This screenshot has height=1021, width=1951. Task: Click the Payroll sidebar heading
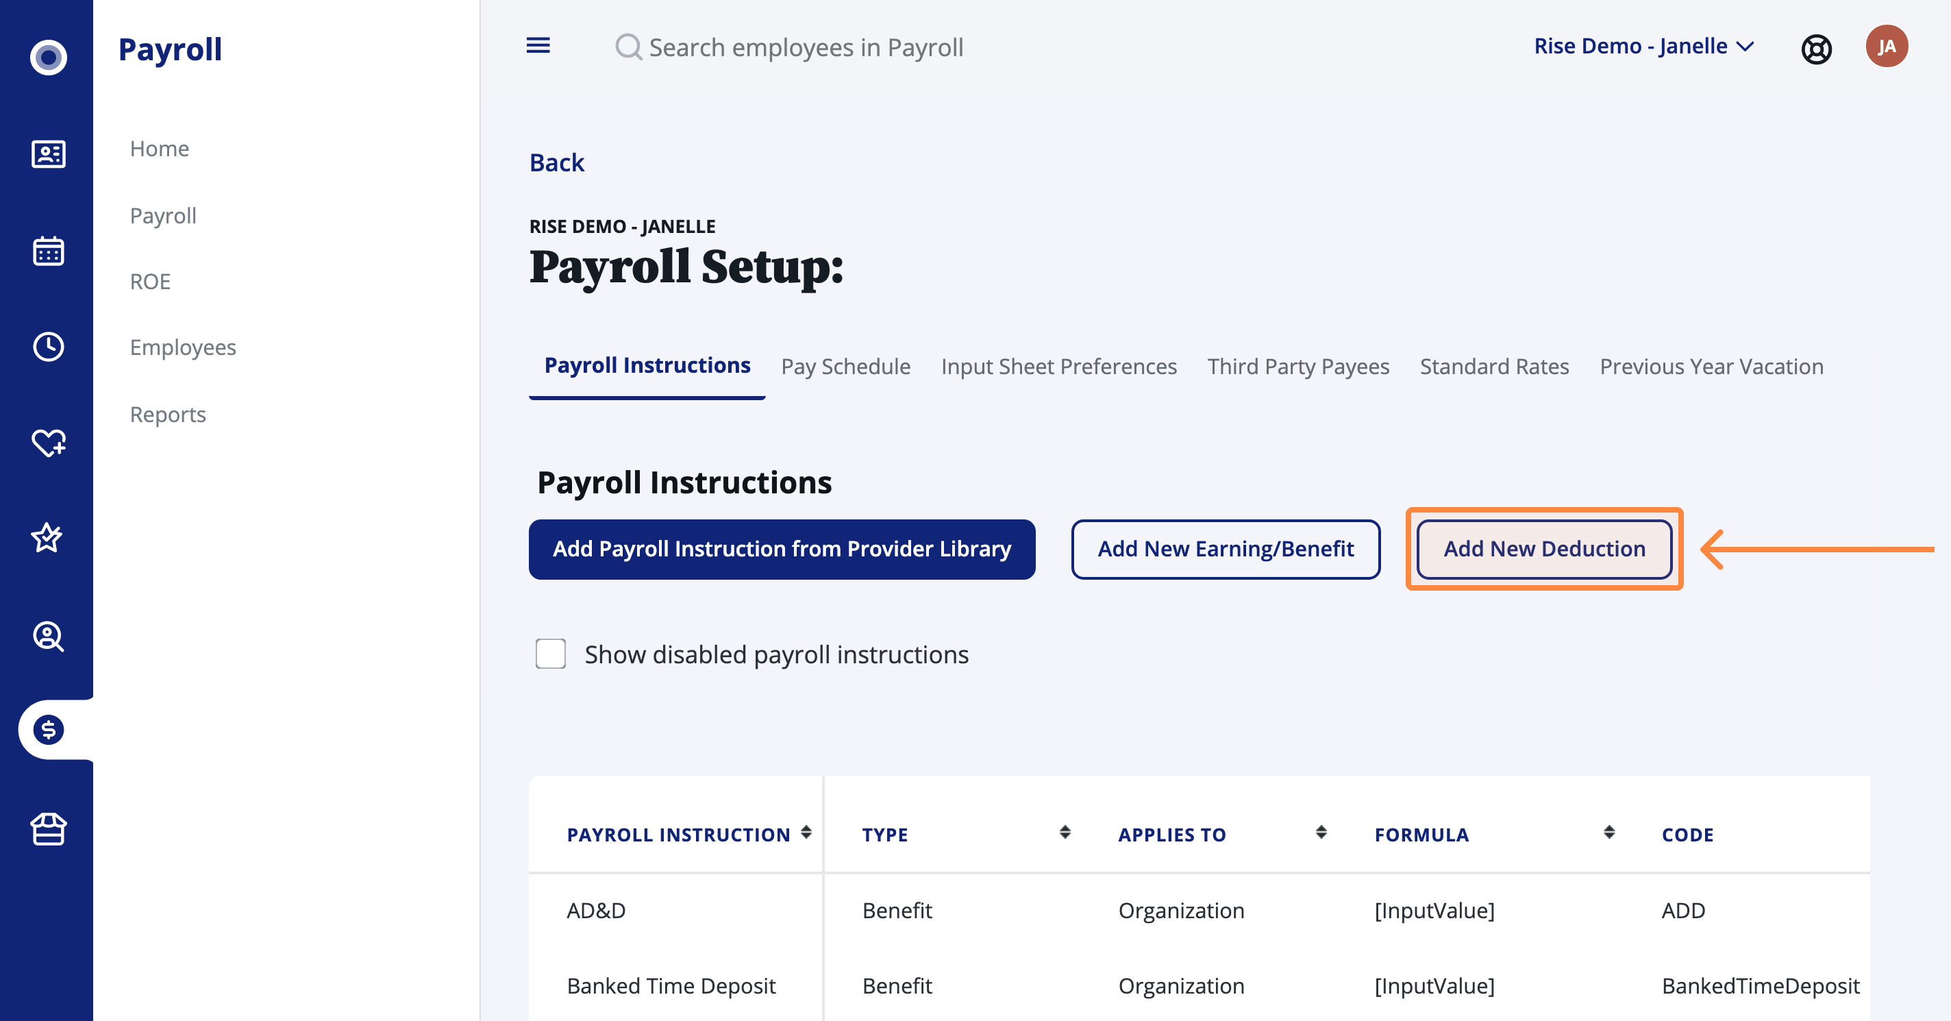point(170,50)
